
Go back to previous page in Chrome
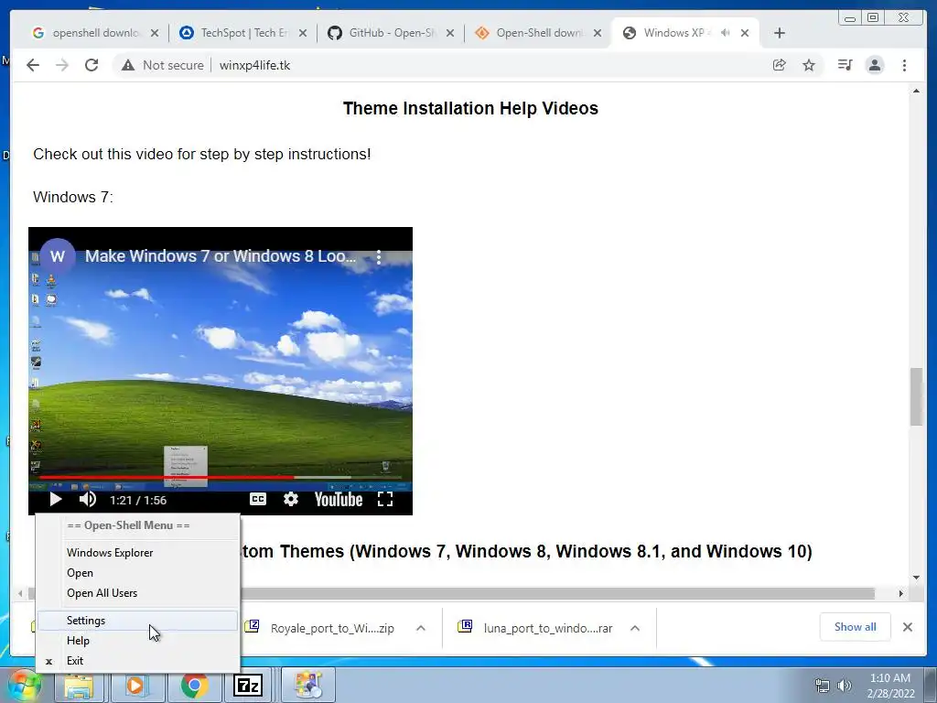pos(33,65)
